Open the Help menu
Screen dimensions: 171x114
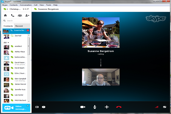tap(55, 5)
